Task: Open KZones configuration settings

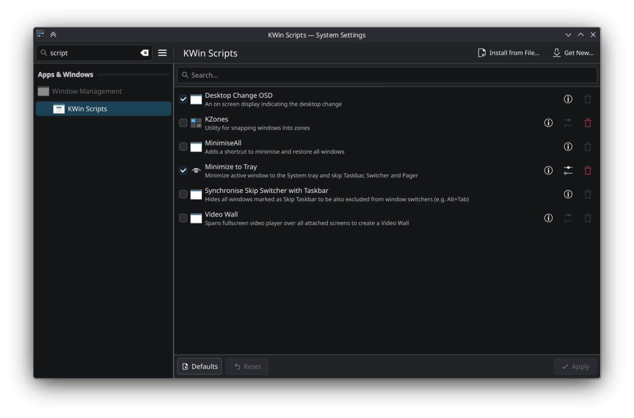Action: 568,123
